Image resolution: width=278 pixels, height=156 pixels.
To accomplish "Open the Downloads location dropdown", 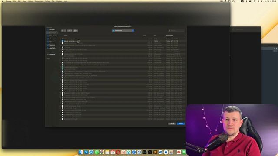I will pyautogui.click(x=123, y=31).
